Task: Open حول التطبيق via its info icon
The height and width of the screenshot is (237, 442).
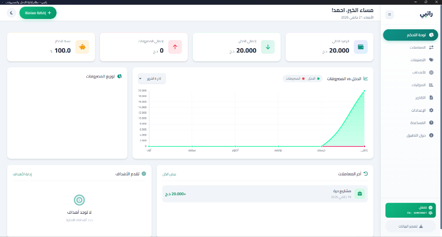Action: (x=431, y=135)
